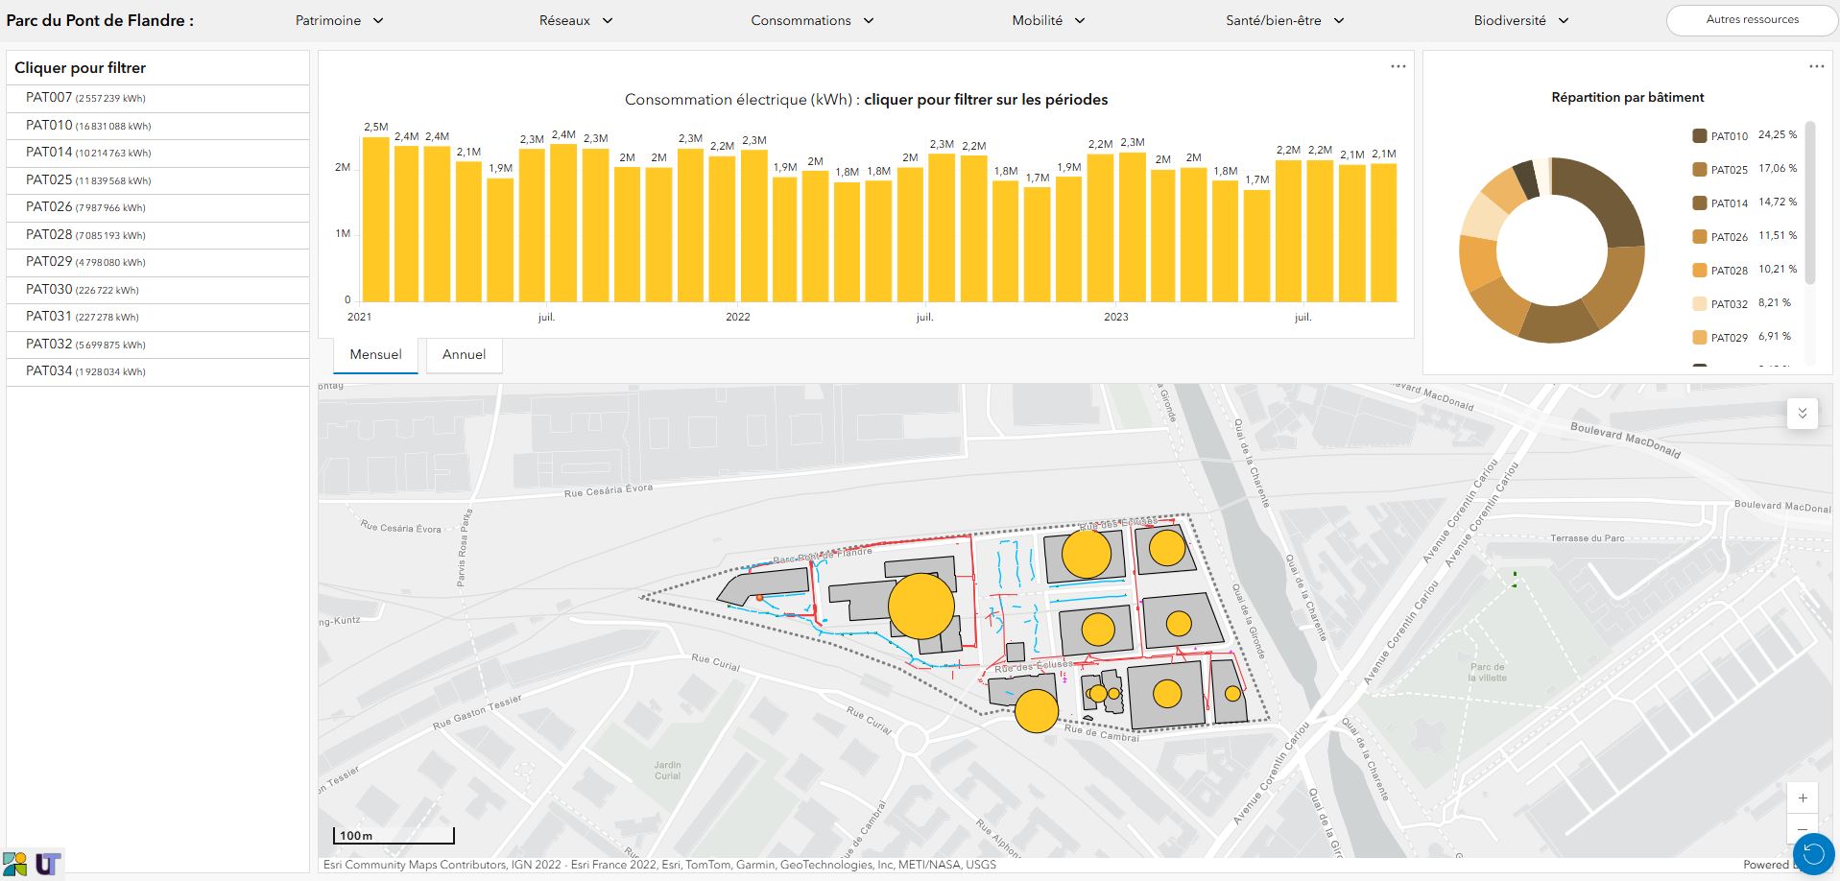Screen dimensions: 1840x881
Task: Expand the Biodiversité dropdown menu
Action: point(1520,20)
